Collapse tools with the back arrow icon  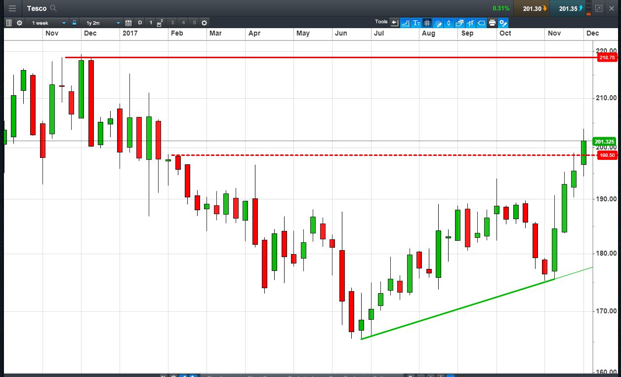click(394, 23)
